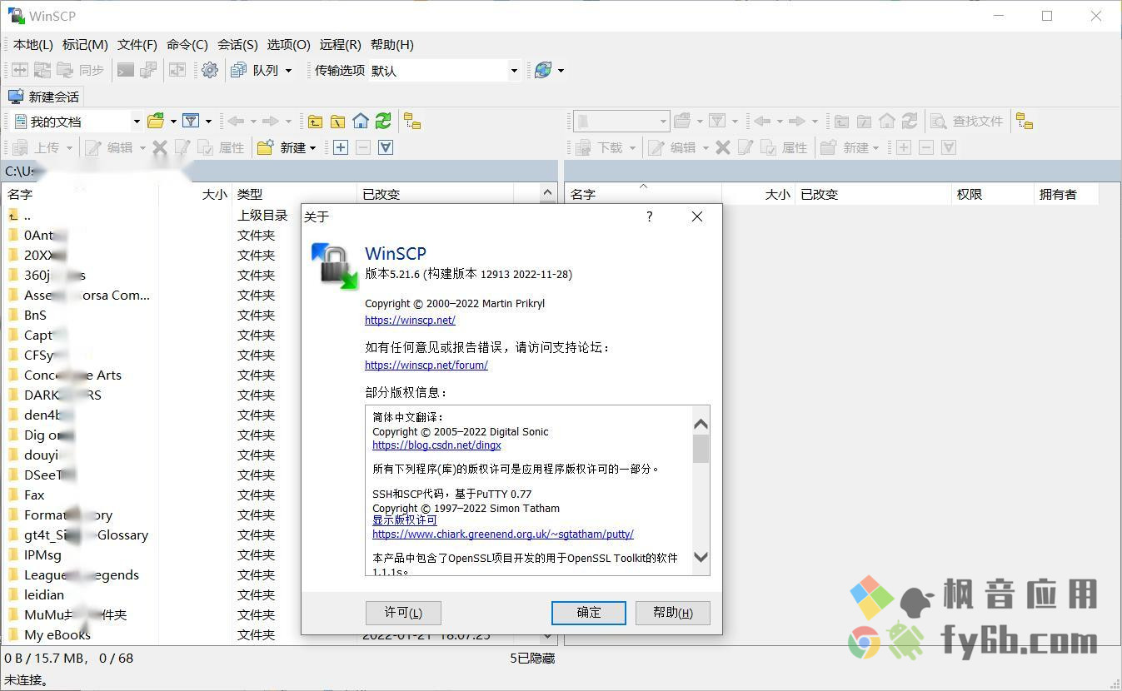This screenshot has width=1122, height=691.
Task: Open the winscp.net/forum support link
Action: pyautogui.click(x=426, y=365)
